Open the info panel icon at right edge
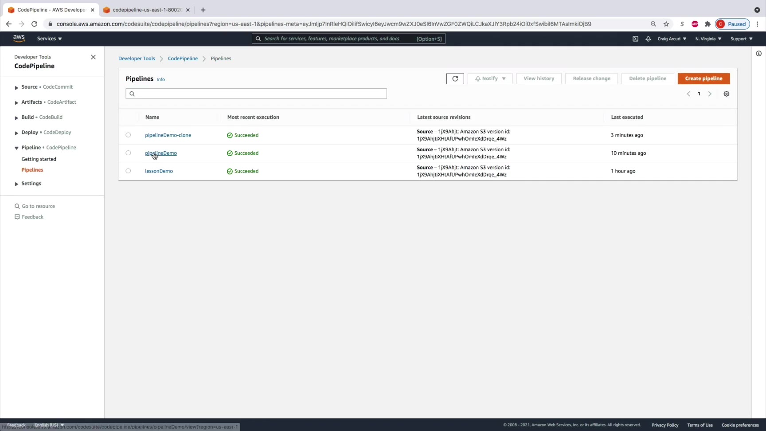 (x=758, y=54)
